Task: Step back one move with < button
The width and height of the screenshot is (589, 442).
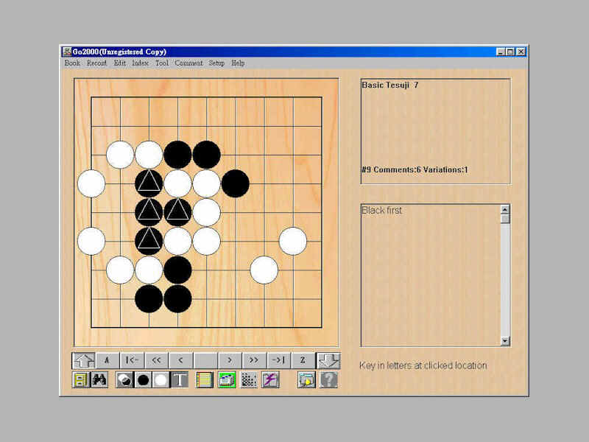Action: [x=181, y=360]
